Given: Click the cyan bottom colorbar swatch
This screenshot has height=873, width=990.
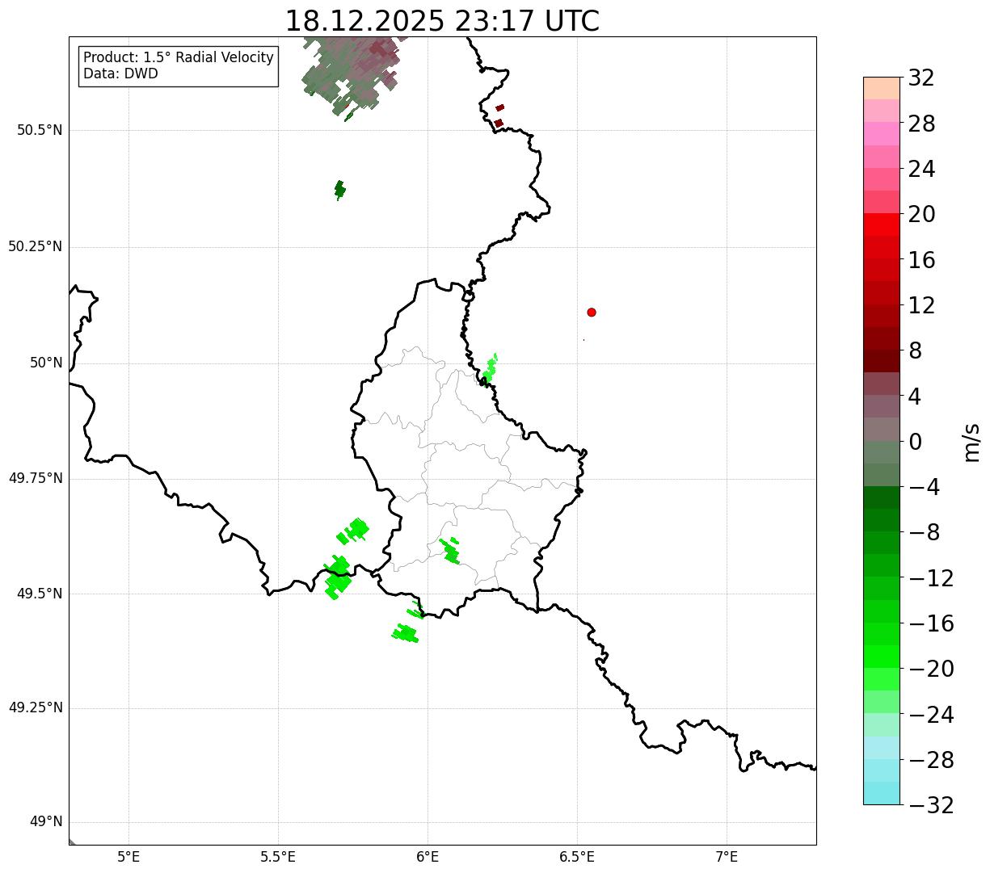Looking at the screenshot, I should point(882,794).
